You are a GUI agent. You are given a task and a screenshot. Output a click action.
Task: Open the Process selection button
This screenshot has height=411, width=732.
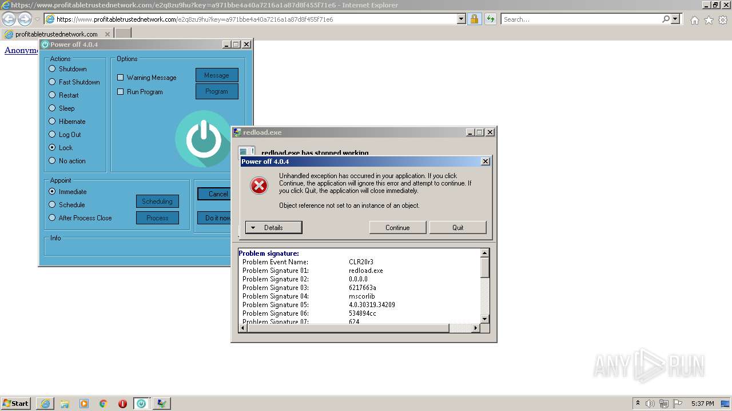click(157, 218)
